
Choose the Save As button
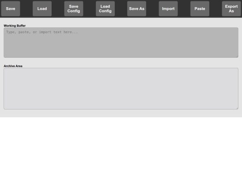(137, 8)
